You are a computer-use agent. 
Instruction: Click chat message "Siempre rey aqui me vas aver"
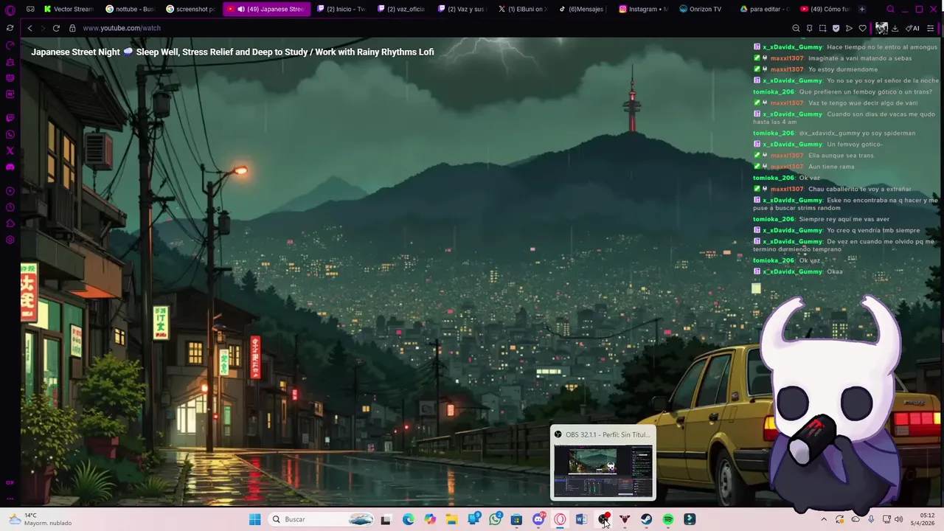pyautogui.click(x=844, y=219)
